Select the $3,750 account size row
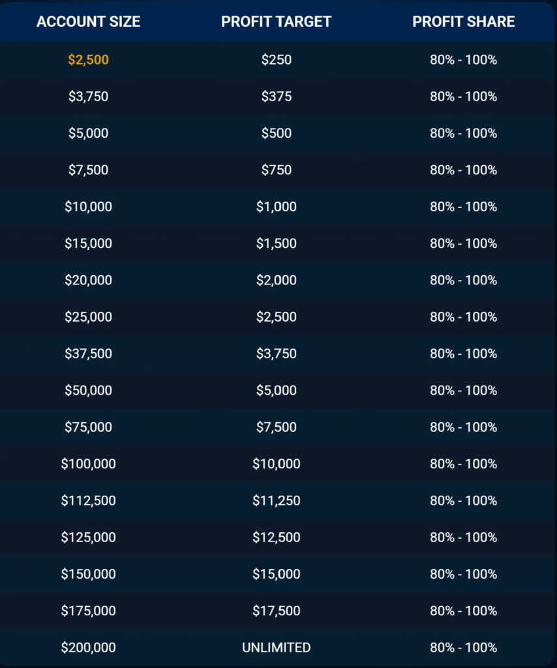This screenshot has width=557, height=668. click(x=88, y=97)
